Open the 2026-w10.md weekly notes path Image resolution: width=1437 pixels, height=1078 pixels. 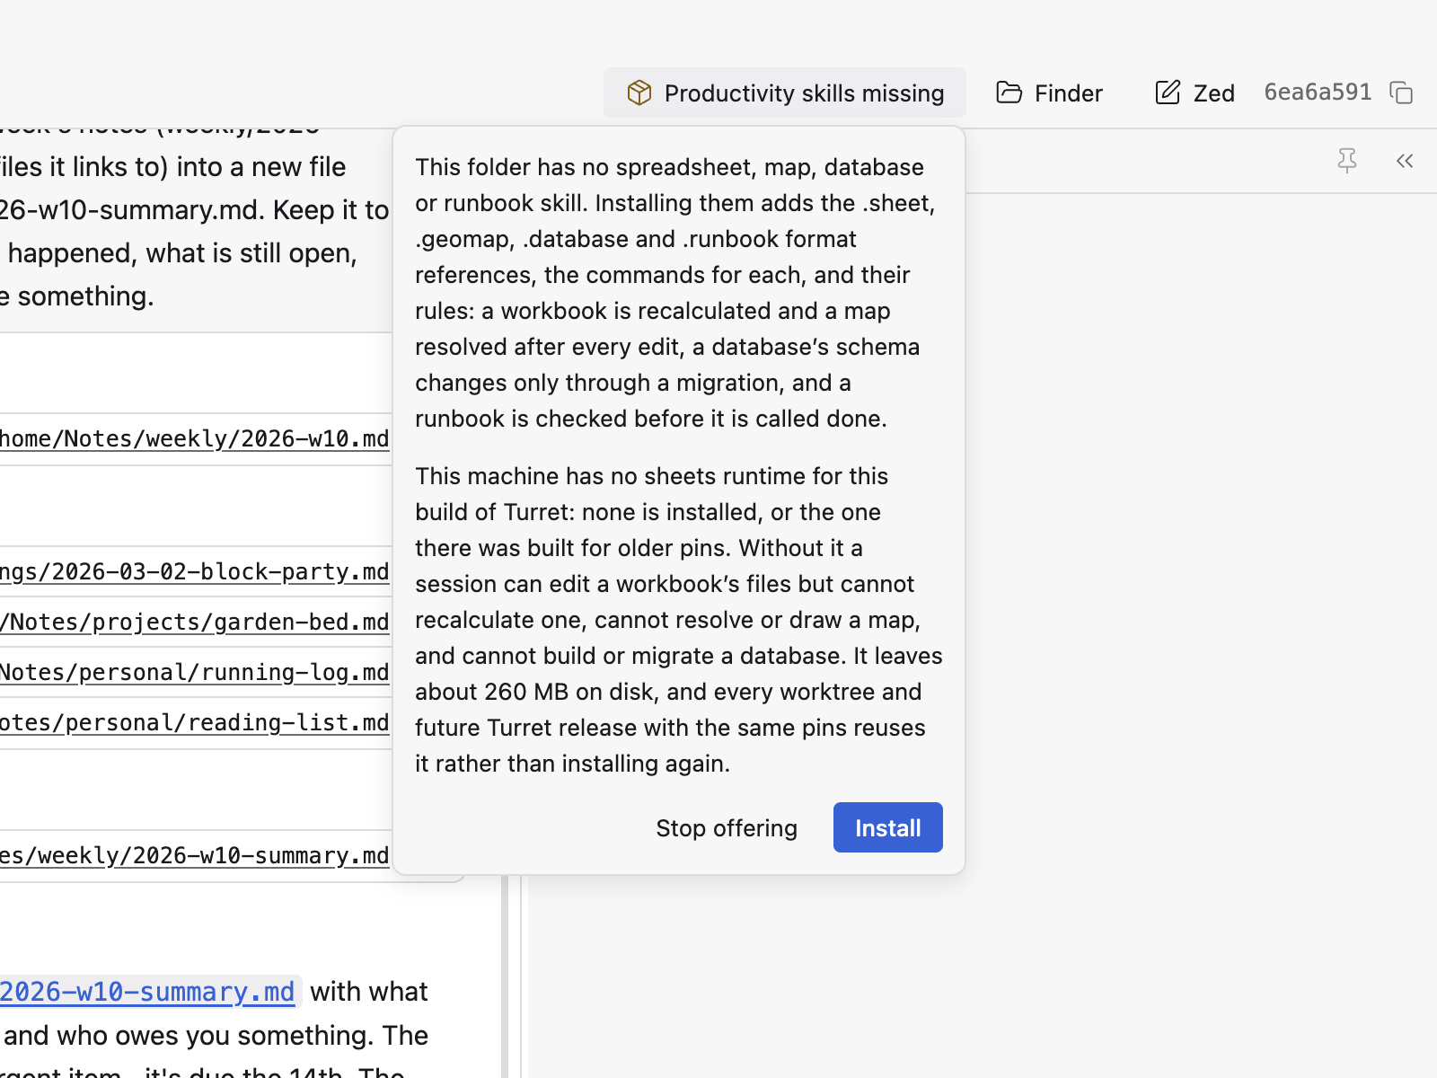click(195, 438)
